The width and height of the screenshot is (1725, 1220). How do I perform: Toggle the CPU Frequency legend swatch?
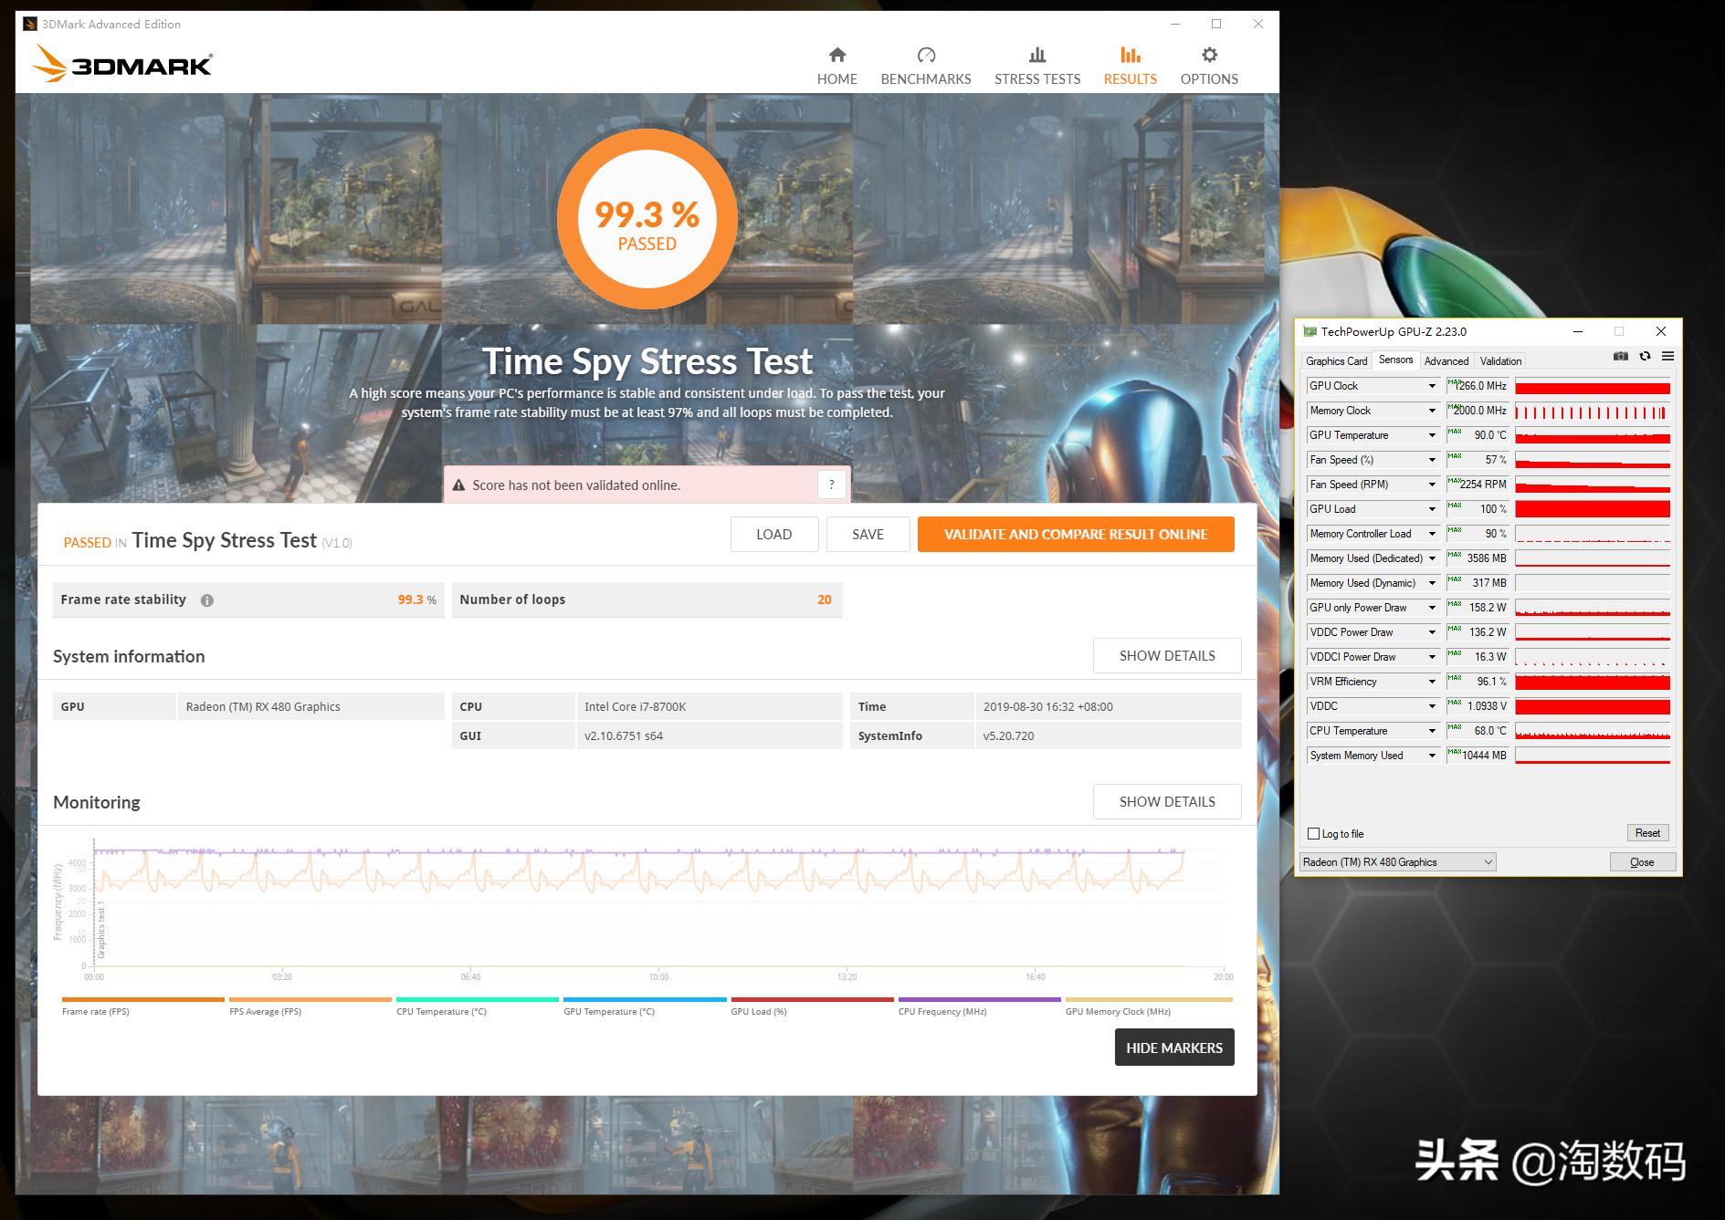pos(979,1000)
